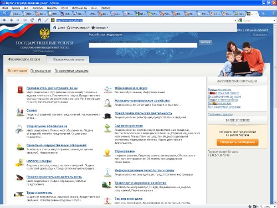Go back using the back arrow
This screenshot has height=208, width=277.
tap(12, 20)
